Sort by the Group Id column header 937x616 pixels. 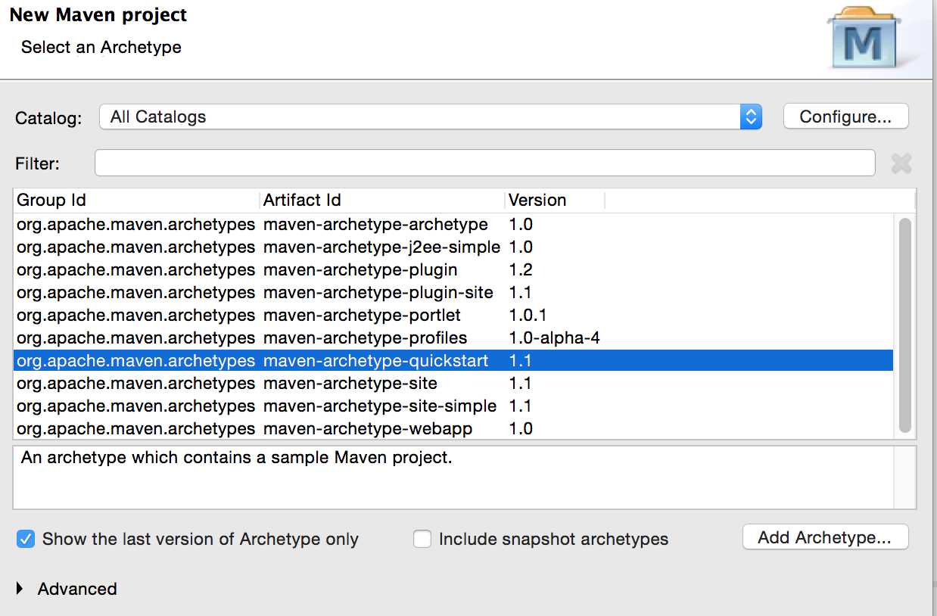[x=136, y=201]
